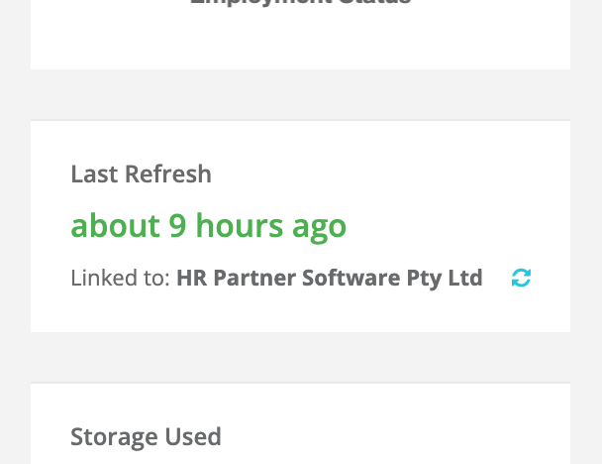Click the bold "HR" in company name
This screenshot has height=464, width=602.
pyautogui.click(x=191, y=278)
